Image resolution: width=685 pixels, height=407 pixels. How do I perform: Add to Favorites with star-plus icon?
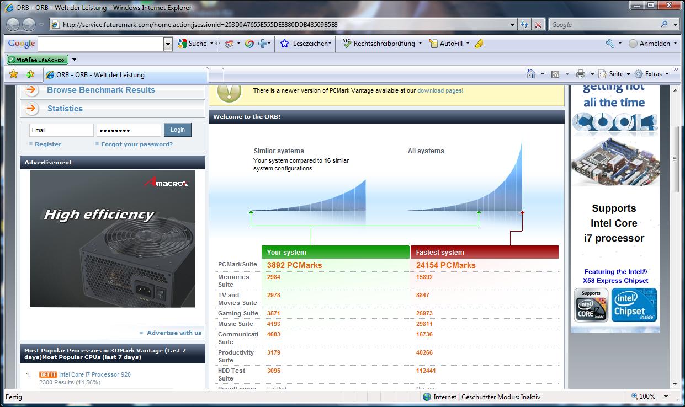tap(30, 74)
